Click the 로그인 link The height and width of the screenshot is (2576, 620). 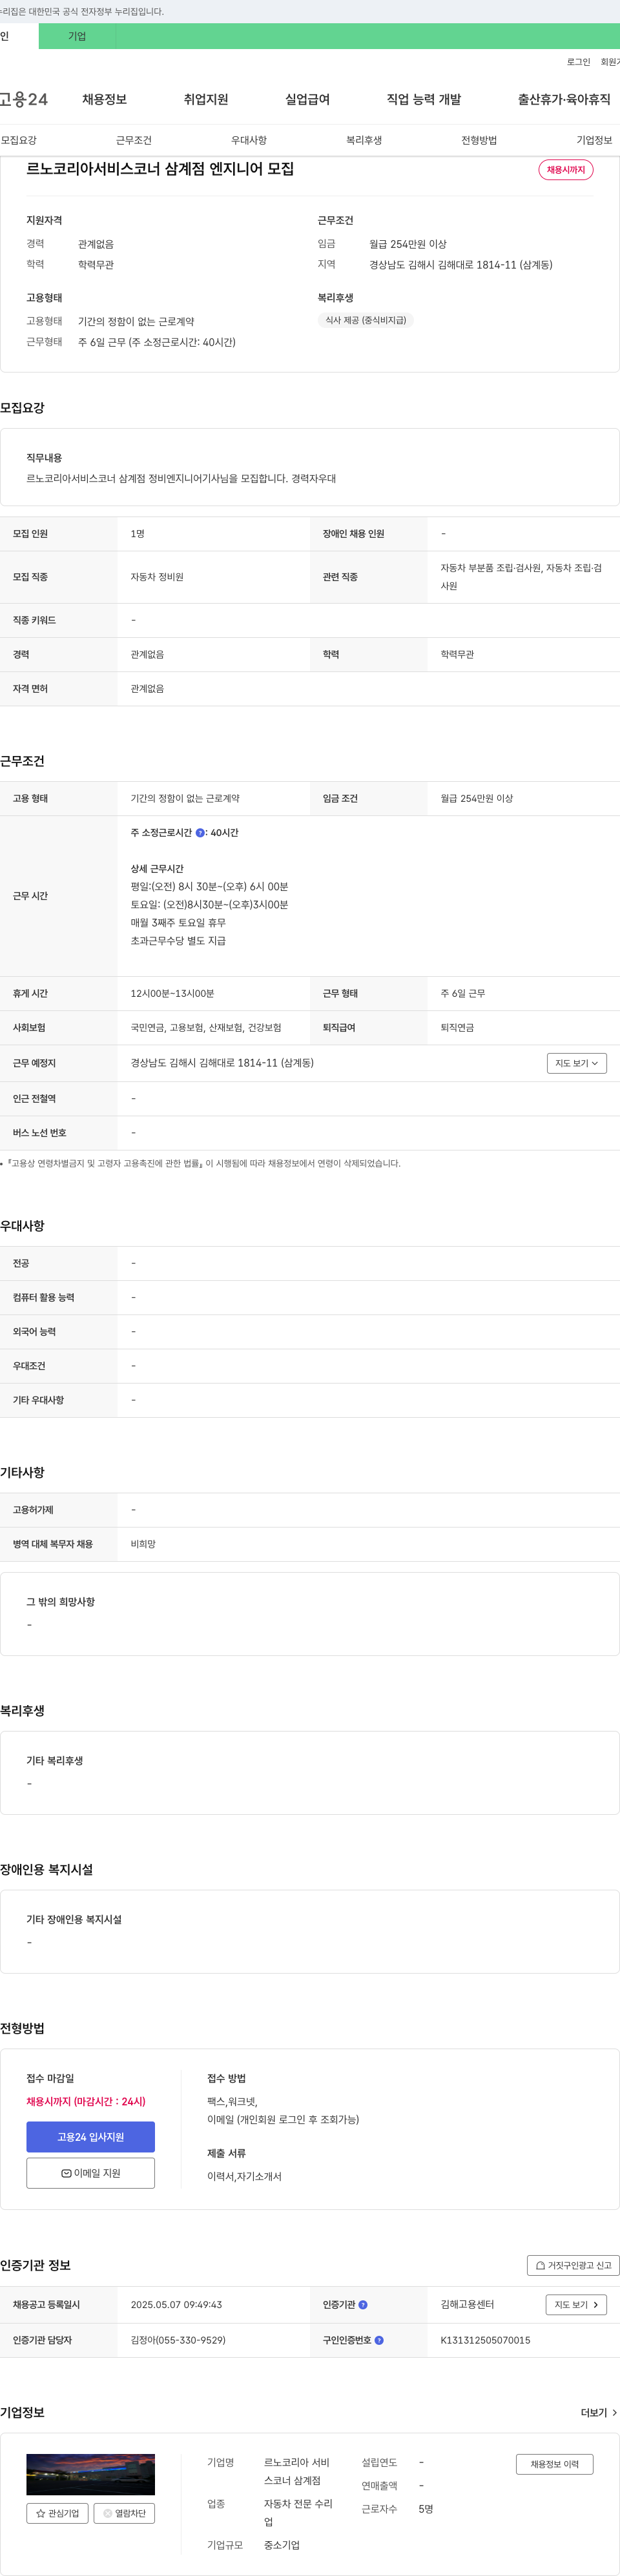click(x=578, y=62)
